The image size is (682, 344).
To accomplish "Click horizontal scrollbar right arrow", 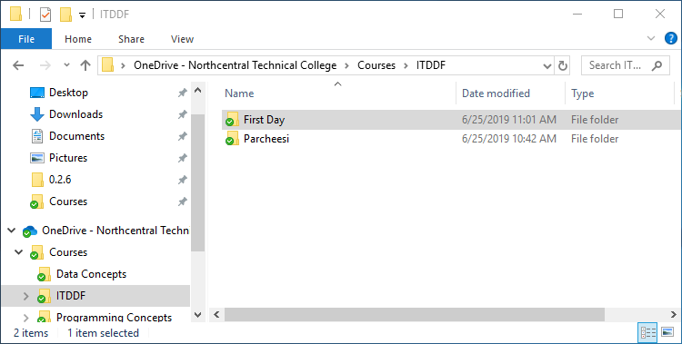I will (x=673, y=315).
